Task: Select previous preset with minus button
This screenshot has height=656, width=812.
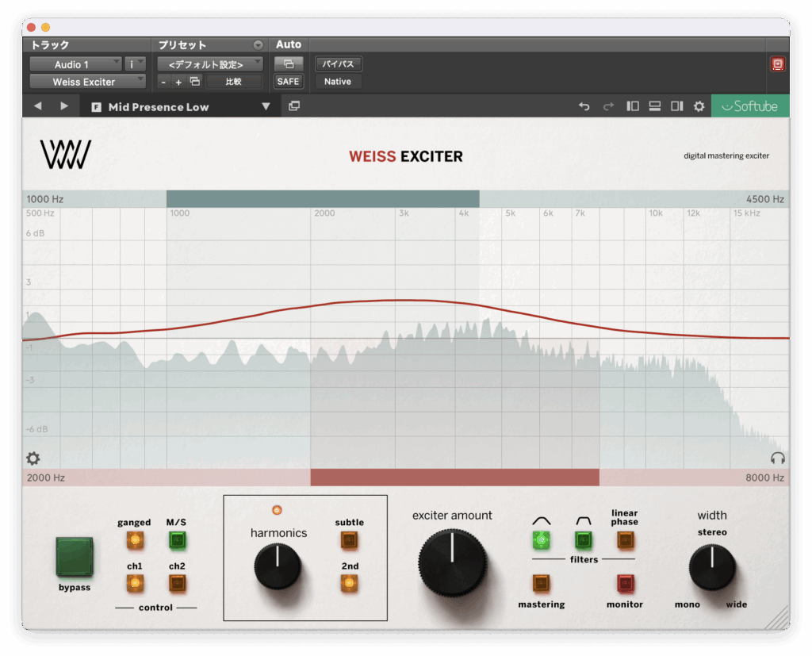Action: point(163,82)
